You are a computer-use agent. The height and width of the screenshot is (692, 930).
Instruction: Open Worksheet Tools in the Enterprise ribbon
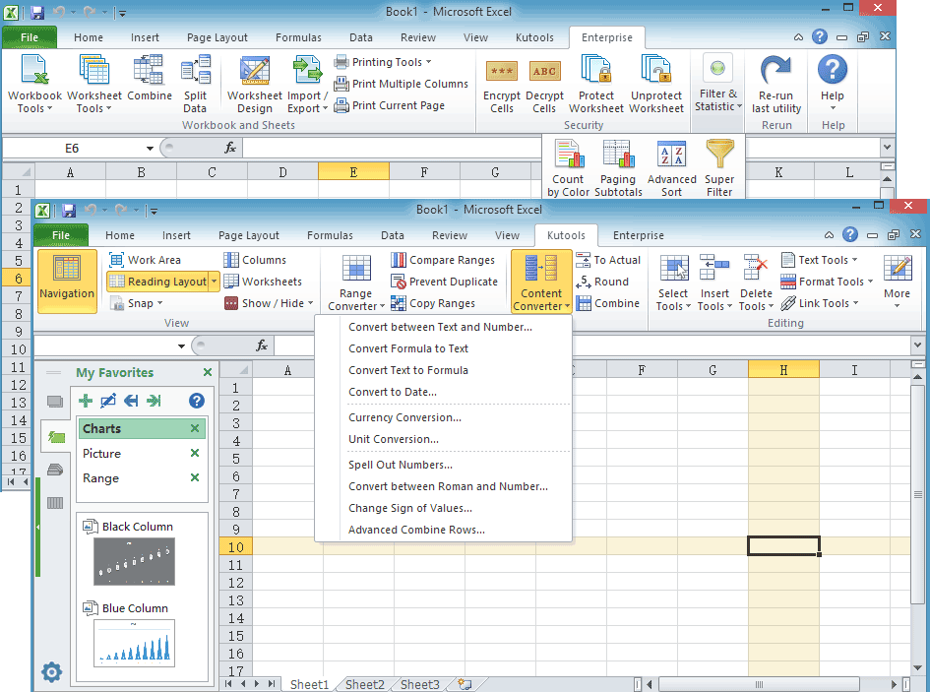pos(94,84)
